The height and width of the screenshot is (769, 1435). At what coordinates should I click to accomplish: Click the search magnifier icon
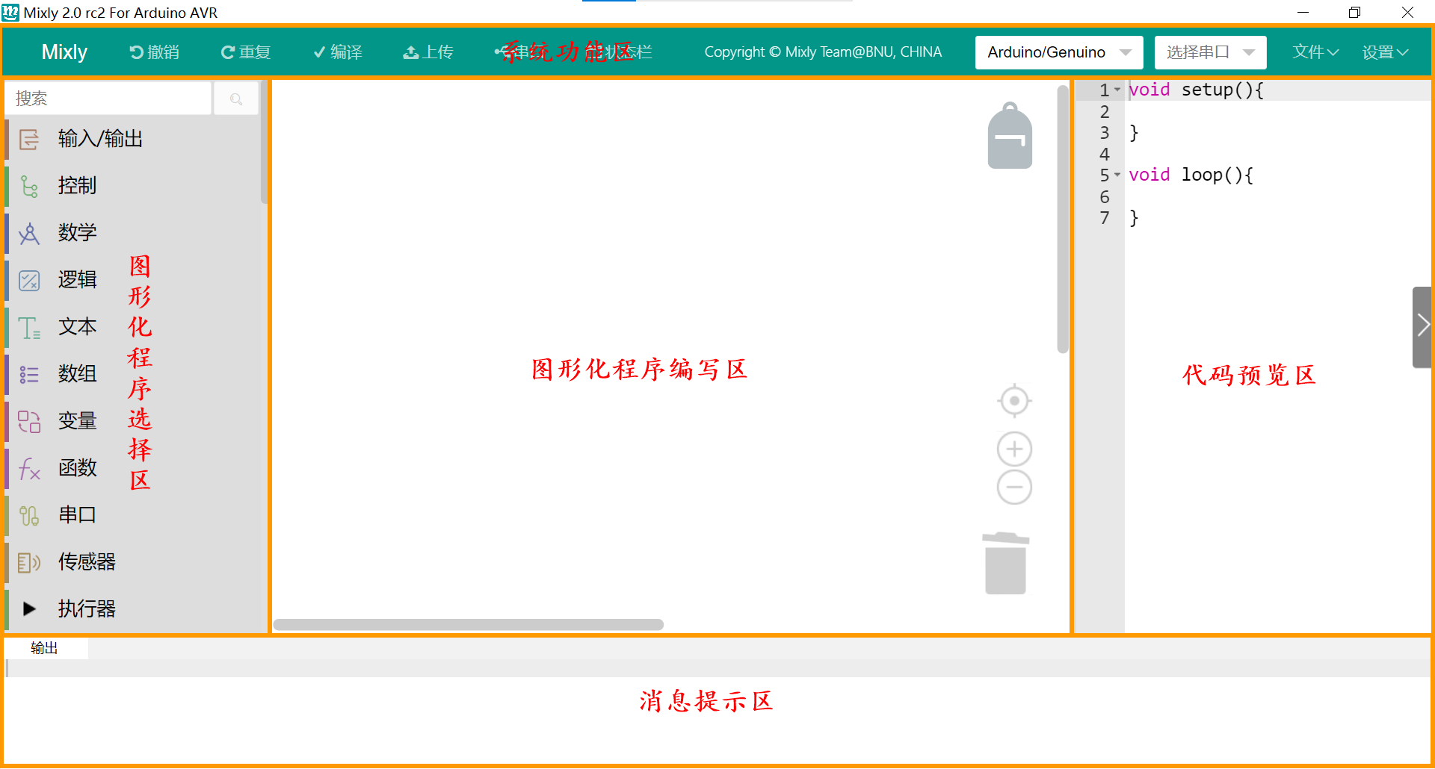pos(236,99)
